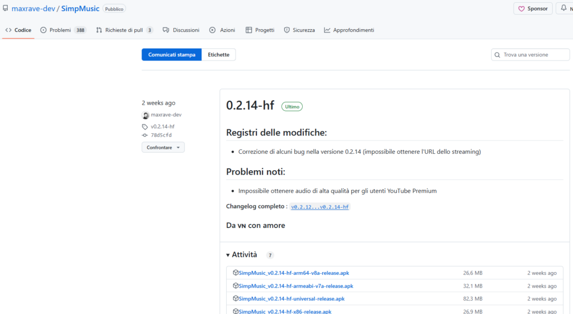The image size is (573, 314).
Task: Click the Sponsor heart icon
Action: (x=522, y=9)
